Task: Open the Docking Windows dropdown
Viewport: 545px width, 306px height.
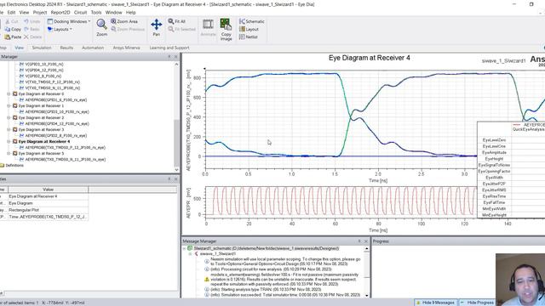Action: tap(68, 21)
